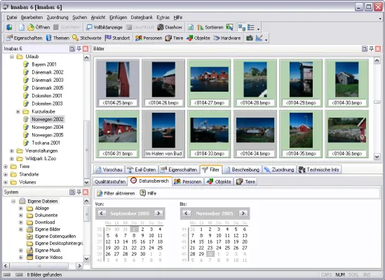Viewport: 385px width, 280px height.
Task: Click the Standort flag icon
Action: (108, 38)
